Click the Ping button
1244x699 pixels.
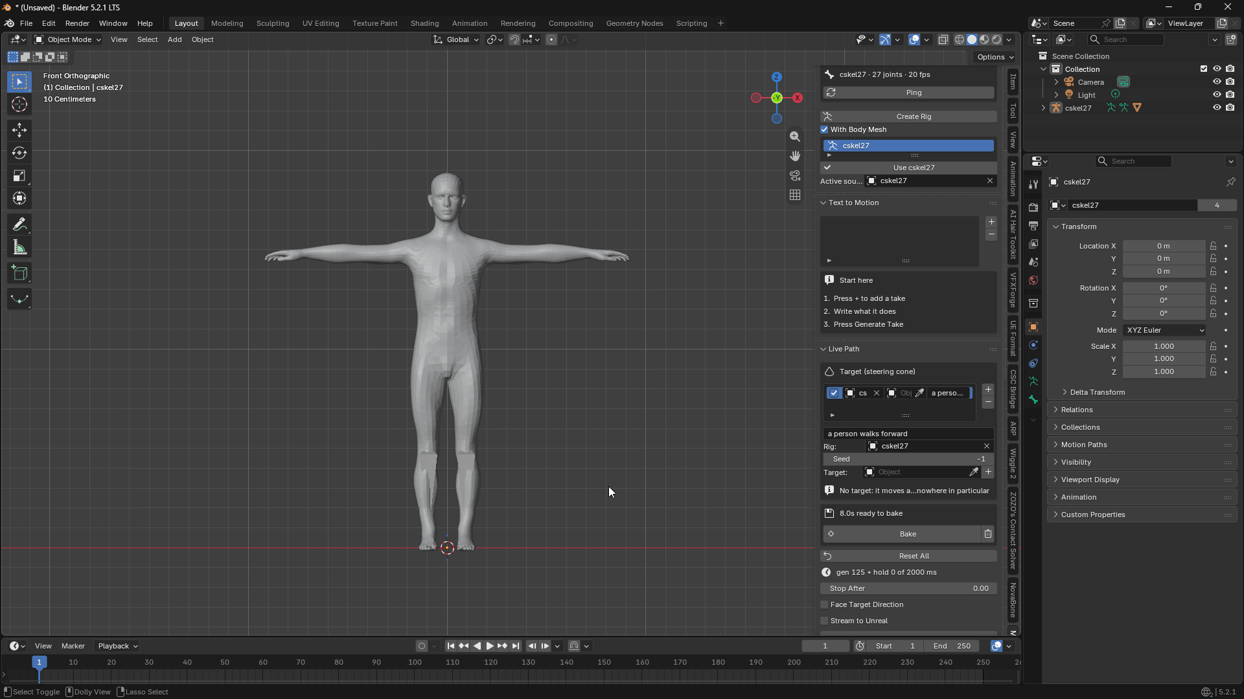(x=908, y=93)
